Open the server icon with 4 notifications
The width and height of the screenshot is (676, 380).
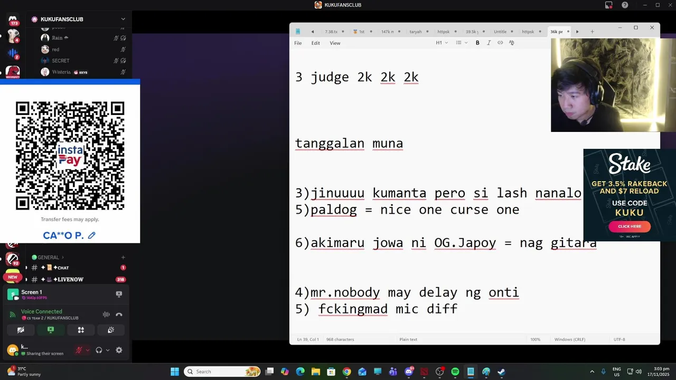(x=13, y=36)
